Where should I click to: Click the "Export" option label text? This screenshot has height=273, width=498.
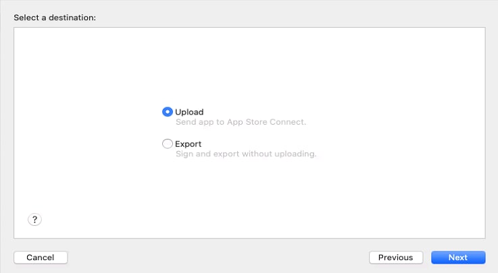coord(189,144)
